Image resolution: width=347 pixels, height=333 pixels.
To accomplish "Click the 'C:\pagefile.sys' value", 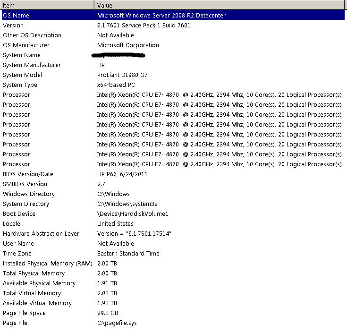I will [117, 323].
